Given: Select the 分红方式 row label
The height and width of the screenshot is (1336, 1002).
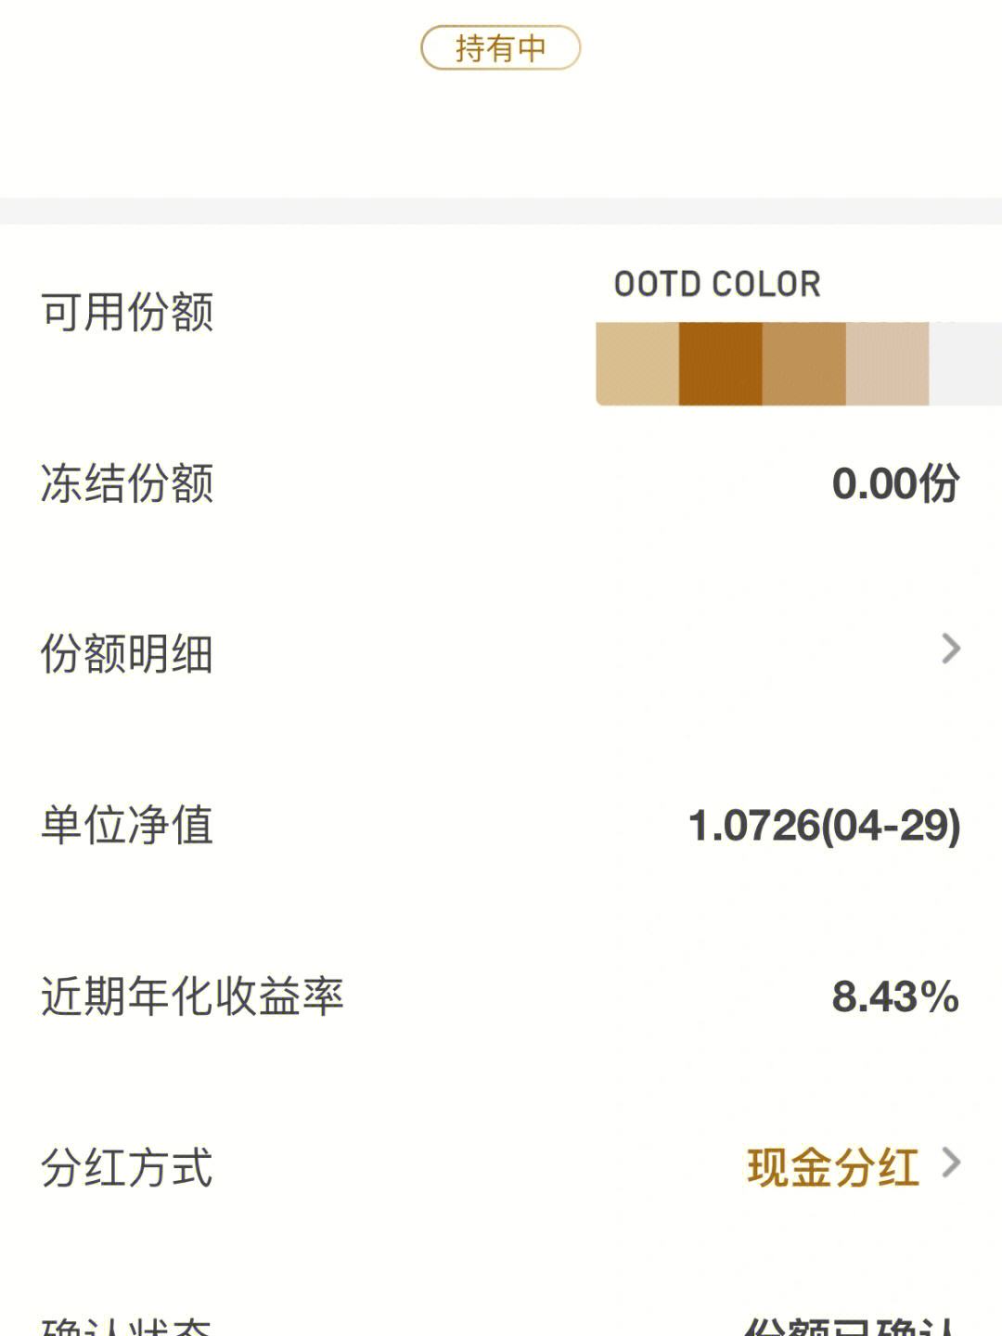Looking at the screenshot, I should tap(127, 1167).
